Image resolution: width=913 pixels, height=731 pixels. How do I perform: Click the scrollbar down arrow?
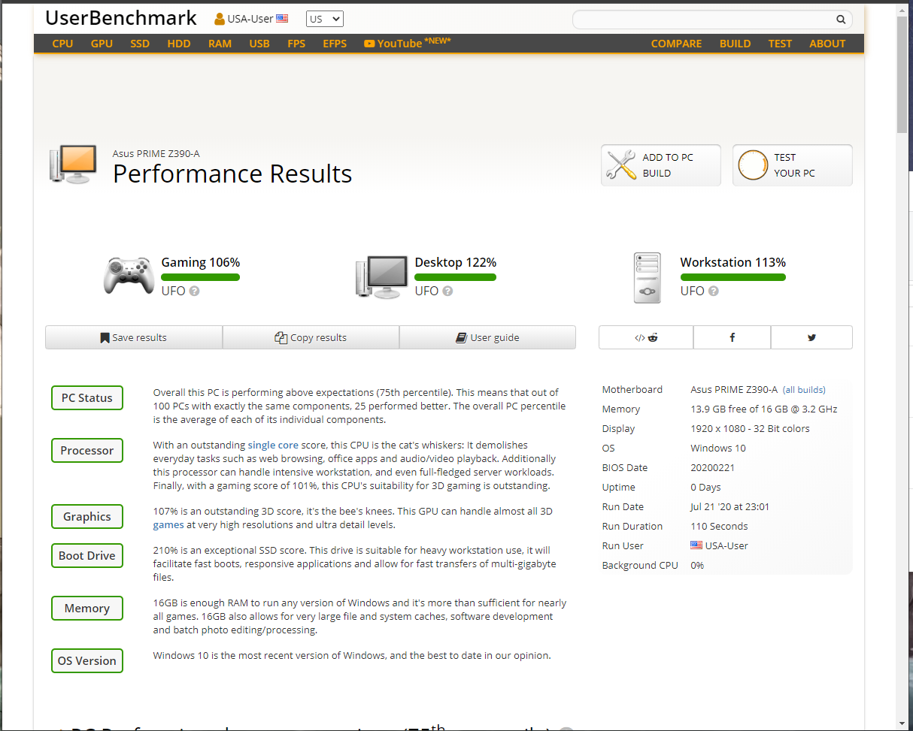pos(902,723)
